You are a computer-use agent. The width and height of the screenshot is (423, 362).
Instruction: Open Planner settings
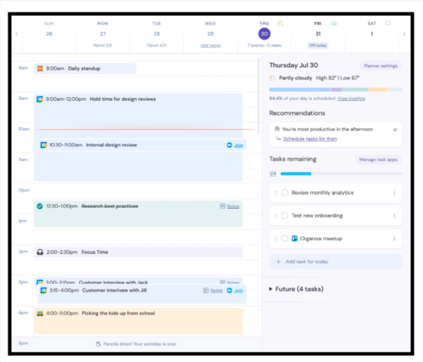pyautogui.click(x=380, y=66)
